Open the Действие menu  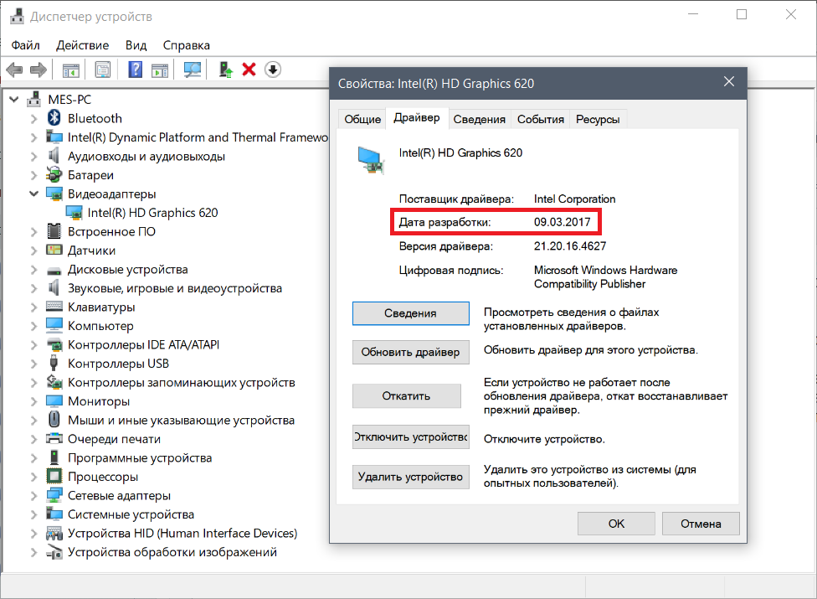pos(82,45)
